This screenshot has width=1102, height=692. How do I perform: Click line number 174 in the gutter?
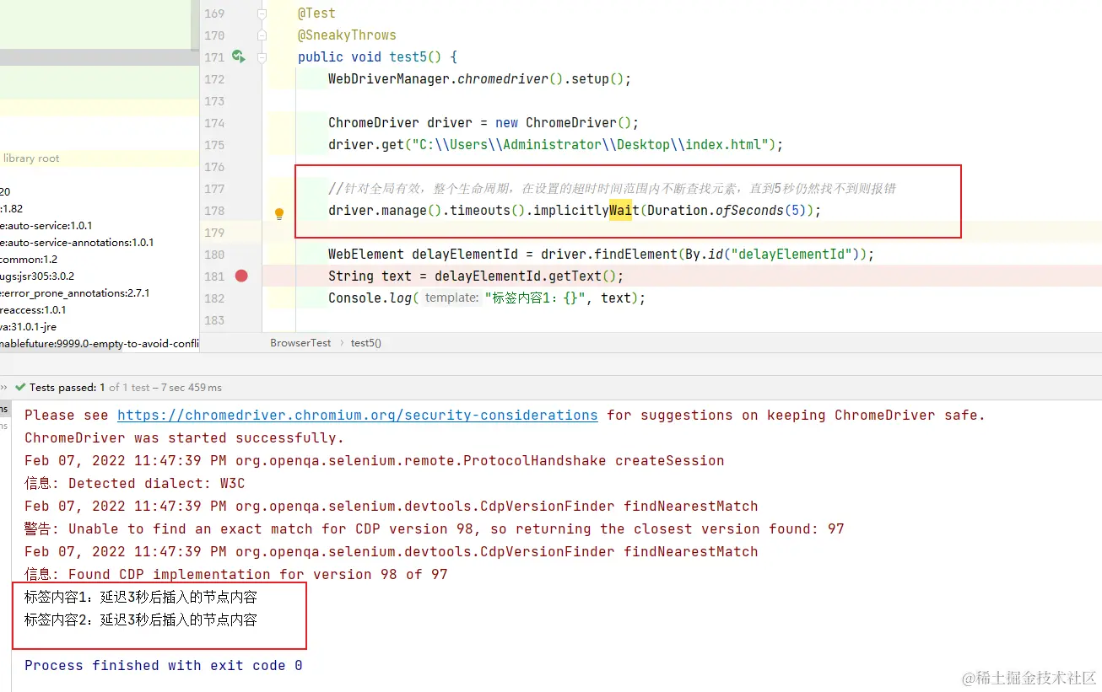[214, 123]
